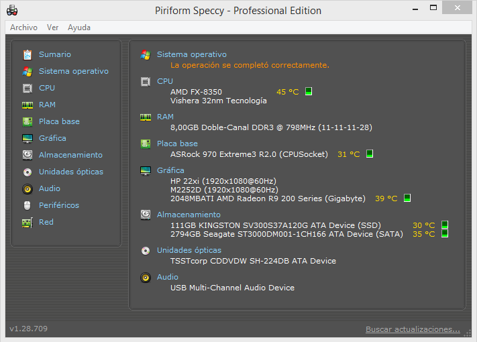Screen dimensions: 477x342
Task: Click the CPU chip icon in sidebar
Action: pos(28,88)
